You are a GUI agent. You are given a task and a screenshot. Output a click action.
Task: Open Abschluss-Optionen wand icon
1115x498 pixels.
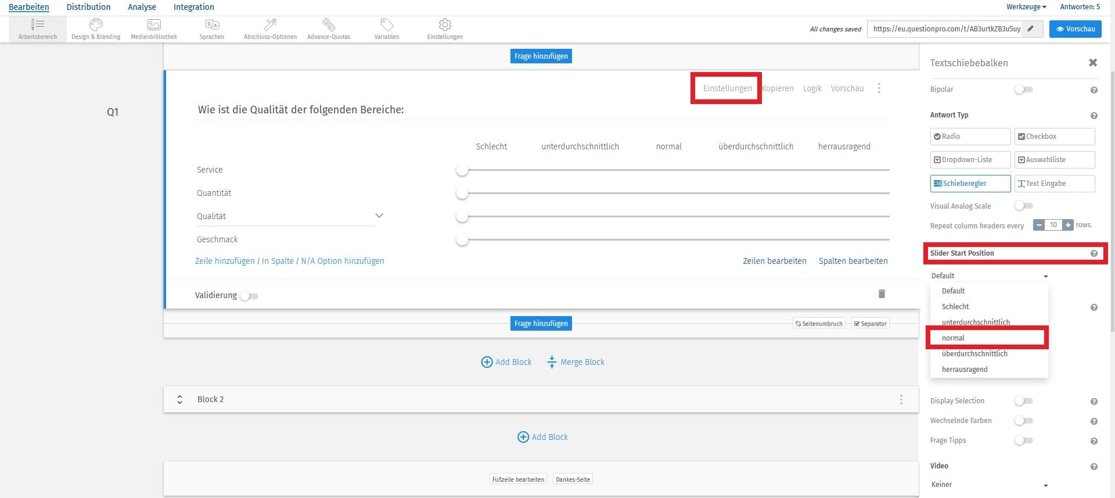click(x=270, y=24)
